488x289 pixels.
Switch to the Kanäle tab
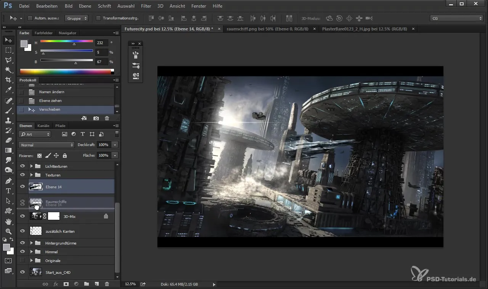coord(43,126)
